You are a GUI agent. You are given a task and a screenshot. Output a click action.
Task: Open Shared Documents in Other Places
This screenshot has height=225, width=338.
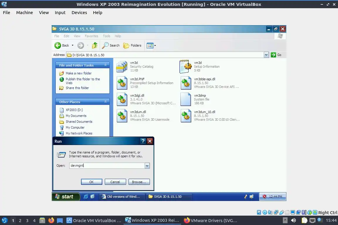79,122
